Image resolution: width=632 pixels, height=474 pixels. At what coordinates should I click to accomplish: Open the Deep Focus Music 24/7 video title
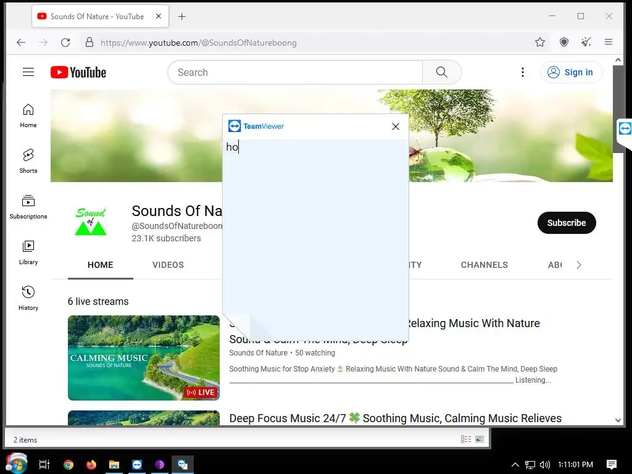[x=395, y=418]
